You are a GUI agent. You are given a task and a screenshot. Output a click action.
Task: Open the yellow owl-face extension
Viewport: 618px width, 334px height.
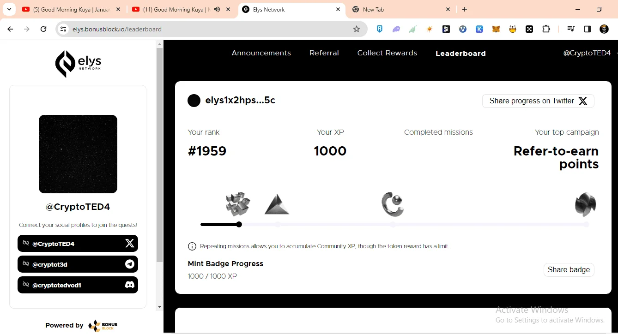(x=513, y=29)
